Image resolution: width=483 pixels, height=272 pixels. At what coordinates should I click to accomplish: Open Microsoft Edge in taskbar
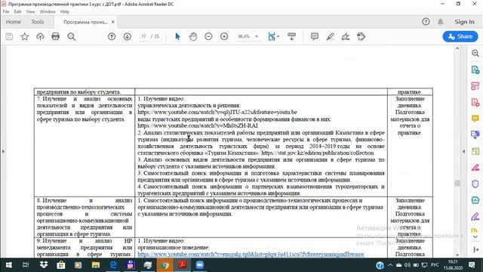[x=113, y=265]
